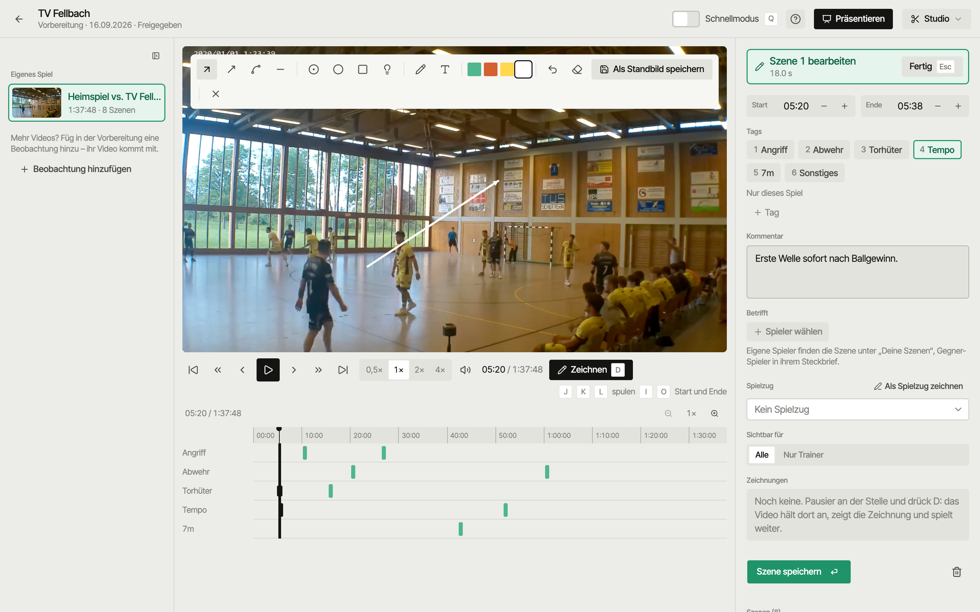The image size is (980, 612).
Task: Select the long arrow drawing tool
Action: pos(231,69)
